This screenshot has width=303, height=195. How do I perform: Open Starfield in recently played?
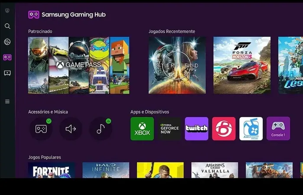[x=177, y=65]
